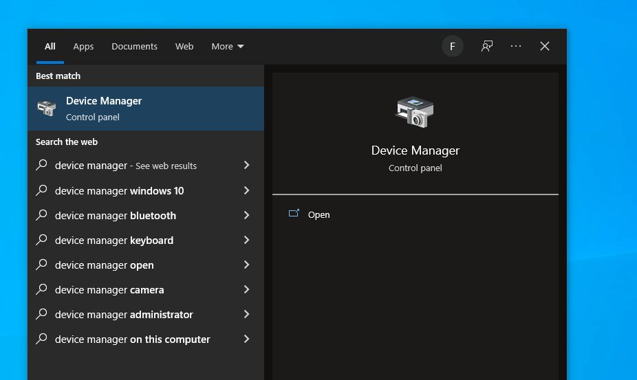Switch to the Web tab
637x380 pixels.
184,46
